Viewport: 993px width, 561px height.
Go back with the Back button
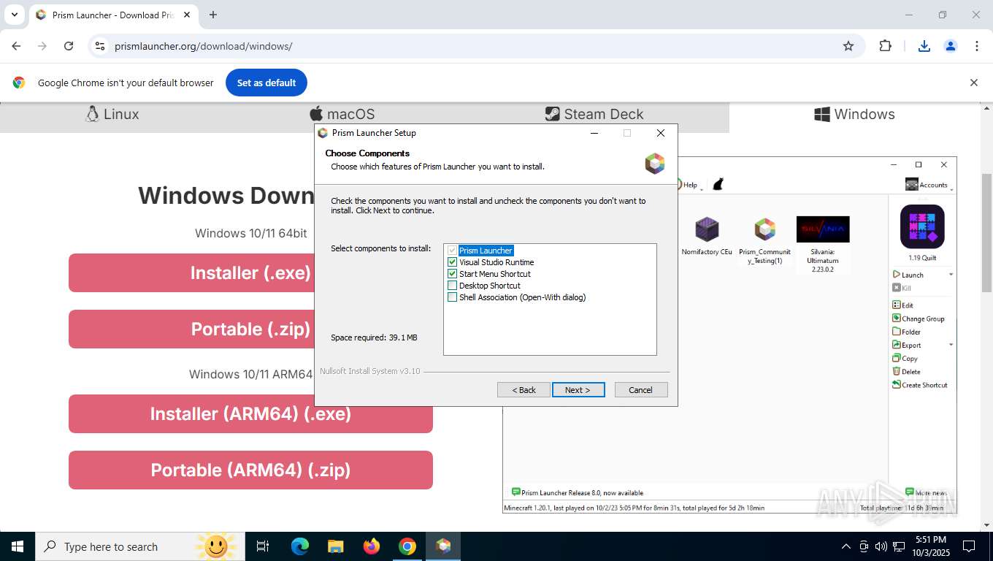coord(524,390)
